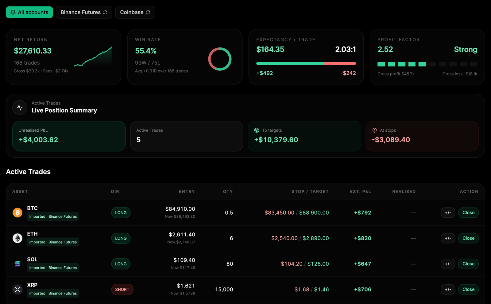491x304 pixels.
Task: Click the XRP quantity 15,000
Action: [224, 289]
